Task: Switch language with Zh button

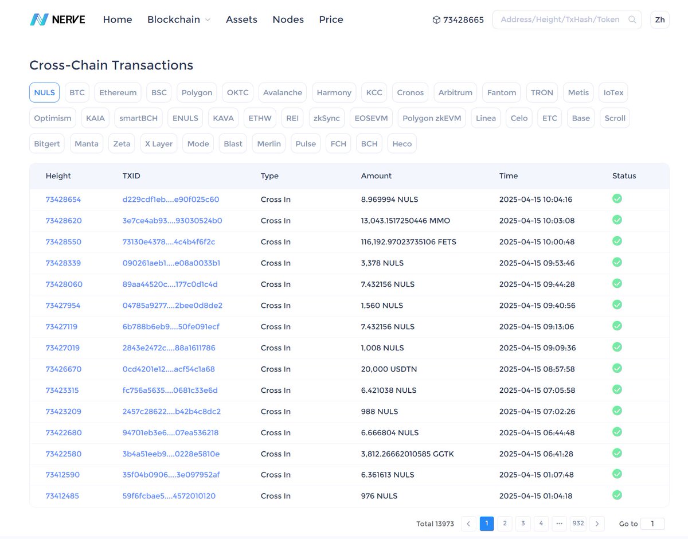Action: click(x=660, y=19)
